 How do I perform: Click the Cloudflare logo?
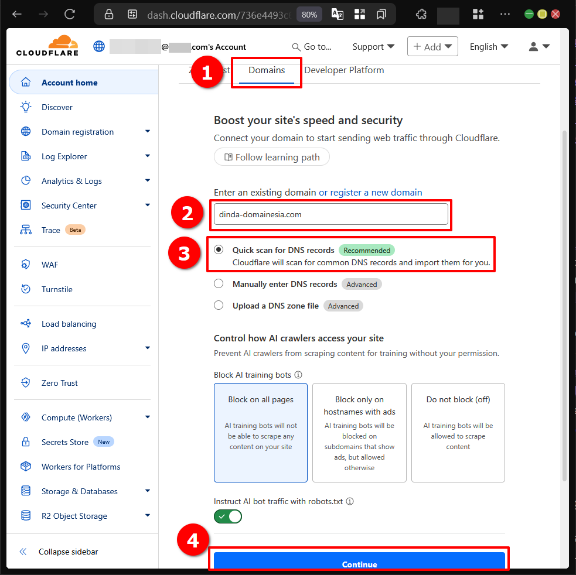click(47, 46)
